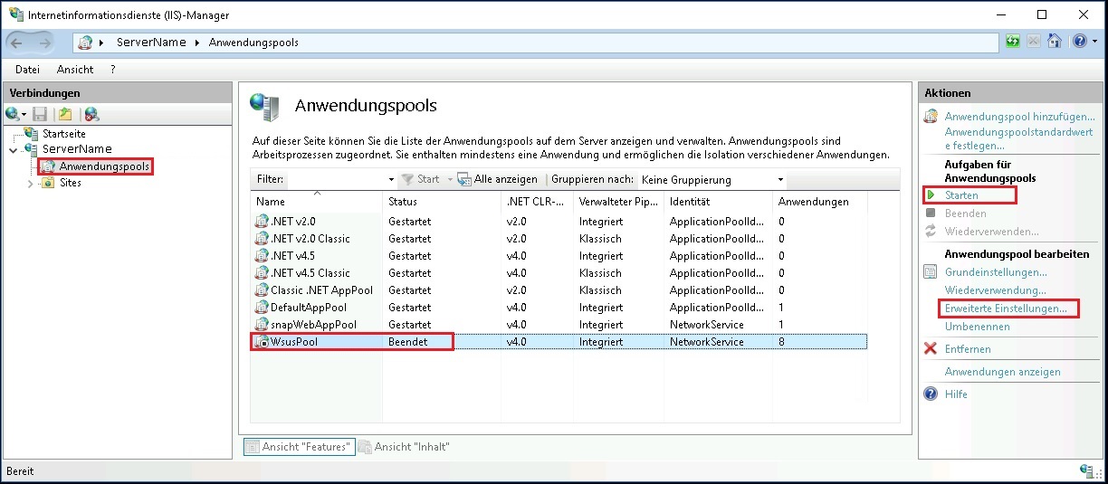
Task: Click the Grundeinstellungen page icon
Action: pos(930,271)
